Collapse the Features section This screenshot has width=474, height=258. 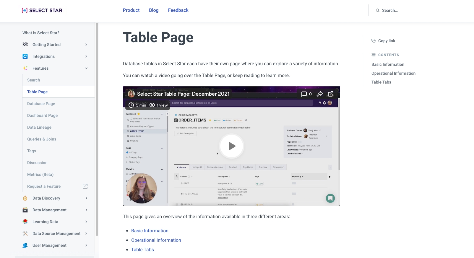[x=86, y=68]
